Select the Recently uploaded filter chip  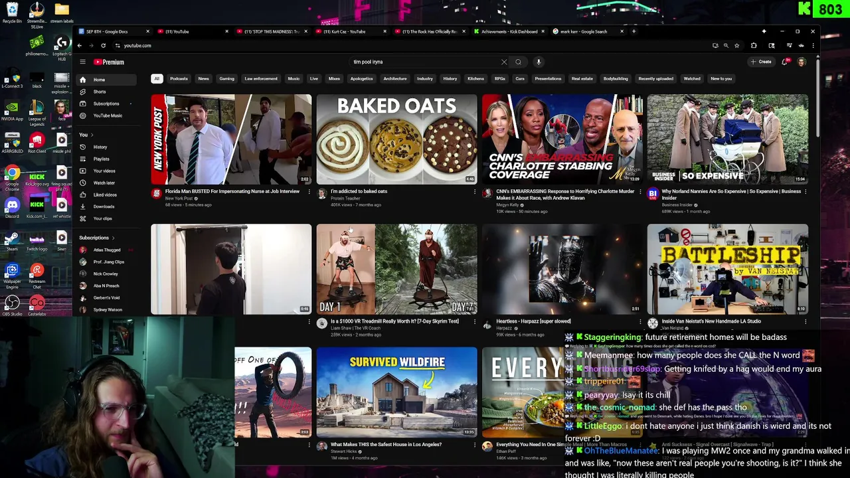[x=655, y=78]
